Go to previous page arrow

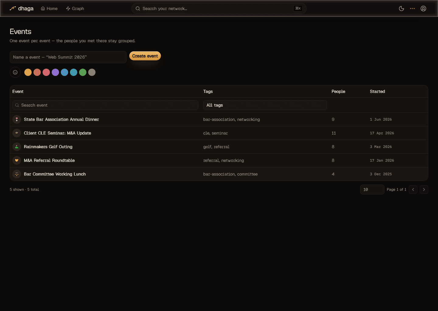click(413, 190)
